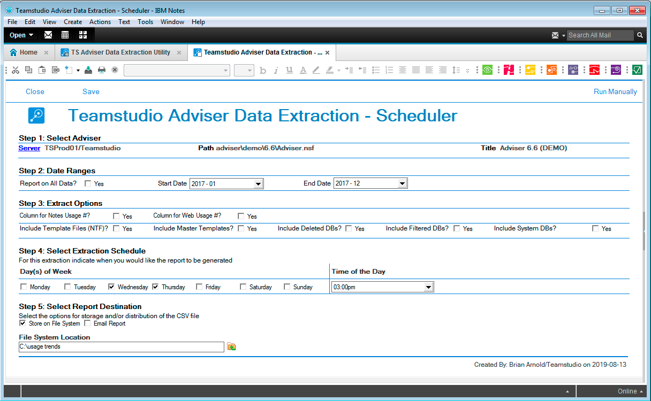The width and height of the screenshot is (651, 401).
Task: Focus the Search All Mail box
Action: [600, 35]
